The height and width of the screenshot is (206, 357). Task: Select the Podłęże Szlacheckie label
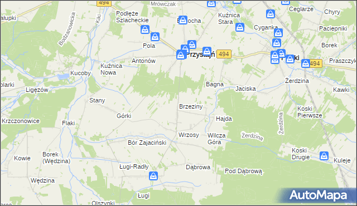[132, 17]
